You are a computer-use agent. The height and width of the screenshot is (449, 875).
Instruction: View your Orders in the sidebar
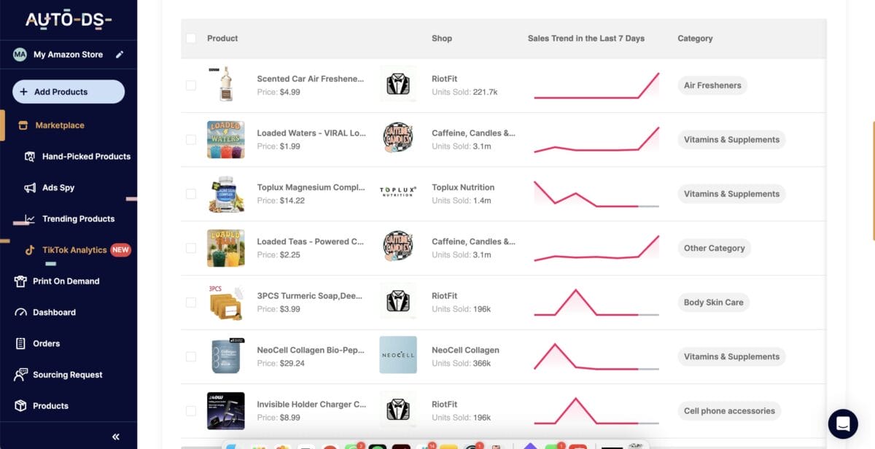tap(46, 343)
